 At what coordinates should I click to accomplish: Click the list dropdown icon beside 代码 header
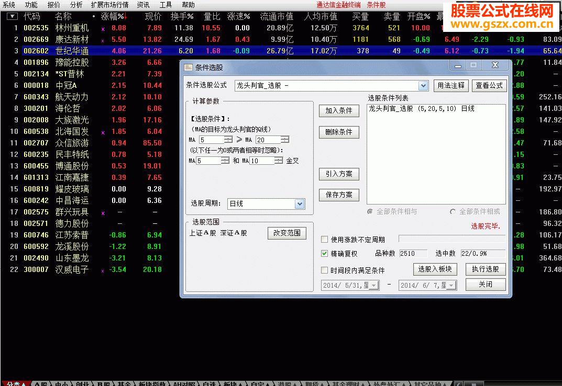[x=12, y=16]
